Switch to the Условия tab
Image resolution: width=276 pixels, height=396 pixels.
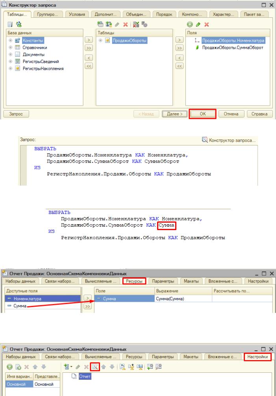(77, 15)
